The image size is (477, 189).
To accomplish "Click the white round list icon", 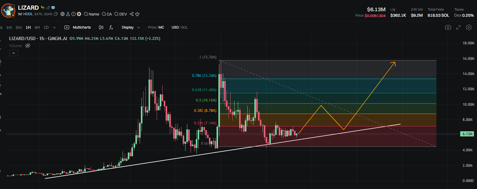I will point(79,14).
